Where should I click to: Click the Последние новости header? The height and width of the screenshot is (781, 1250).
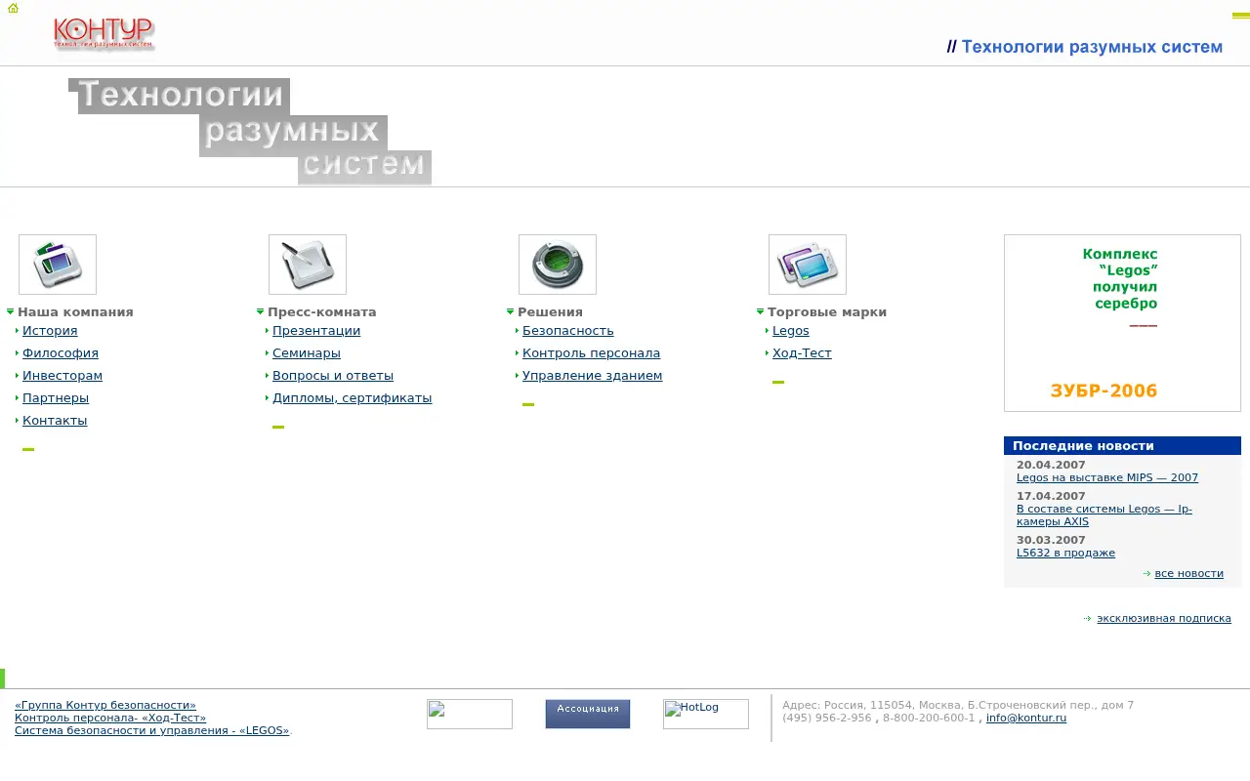1122,446
